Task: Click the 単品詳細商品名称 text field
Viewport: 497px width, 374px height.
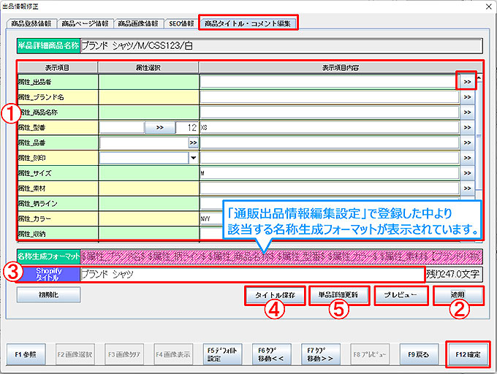Action: pyautogui.click(x=281, y=46)
